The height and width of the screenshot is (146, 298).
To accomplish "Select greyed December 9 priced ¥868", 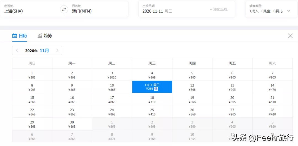I will pos(152,136).
